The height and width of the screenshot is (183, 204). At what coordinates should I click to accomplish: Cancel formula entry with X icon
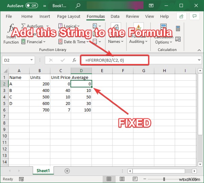[51, 60]
